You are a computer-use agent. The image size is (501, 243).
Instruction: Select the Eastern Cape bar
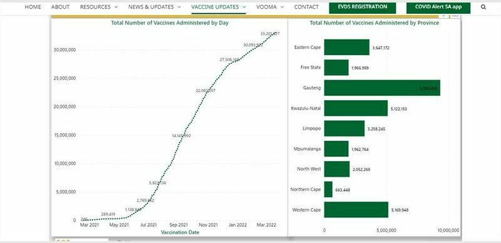(347, 48)
